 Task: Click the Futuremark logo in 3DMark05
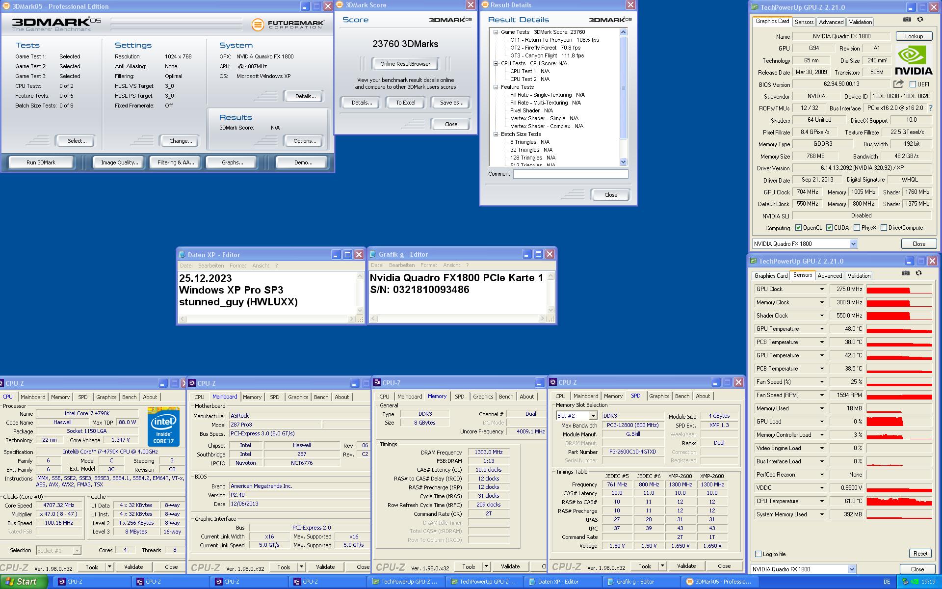coord(288,25)
